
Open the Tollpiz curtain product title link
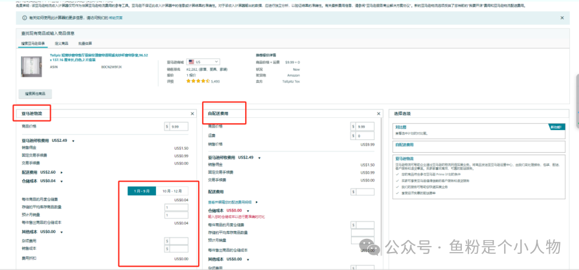tap(99, 57)
